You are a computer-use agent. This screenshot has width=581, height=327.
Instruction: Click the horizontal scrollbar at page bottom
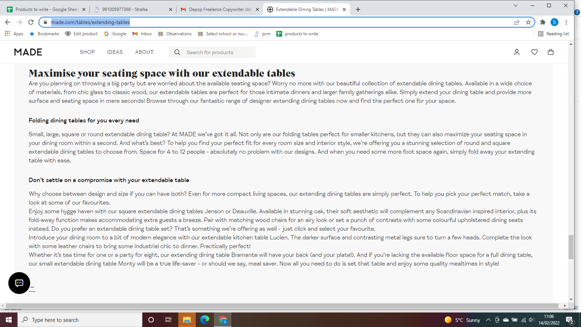[x=281, y=306]
